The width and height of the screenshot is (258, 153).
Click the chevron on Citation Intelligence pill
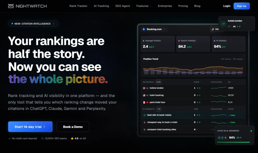click(x=54, y=24)
